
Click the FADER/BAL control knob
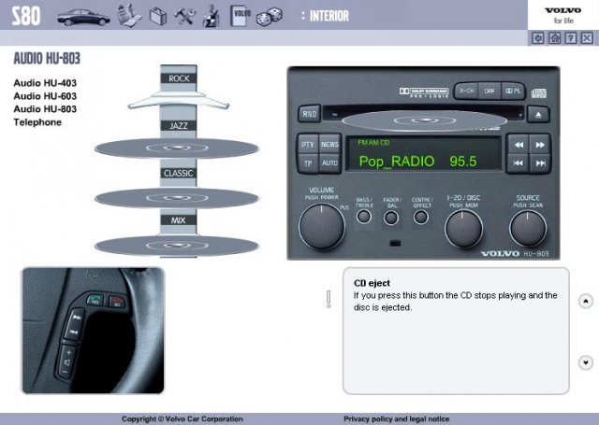(x=391, y=218)
